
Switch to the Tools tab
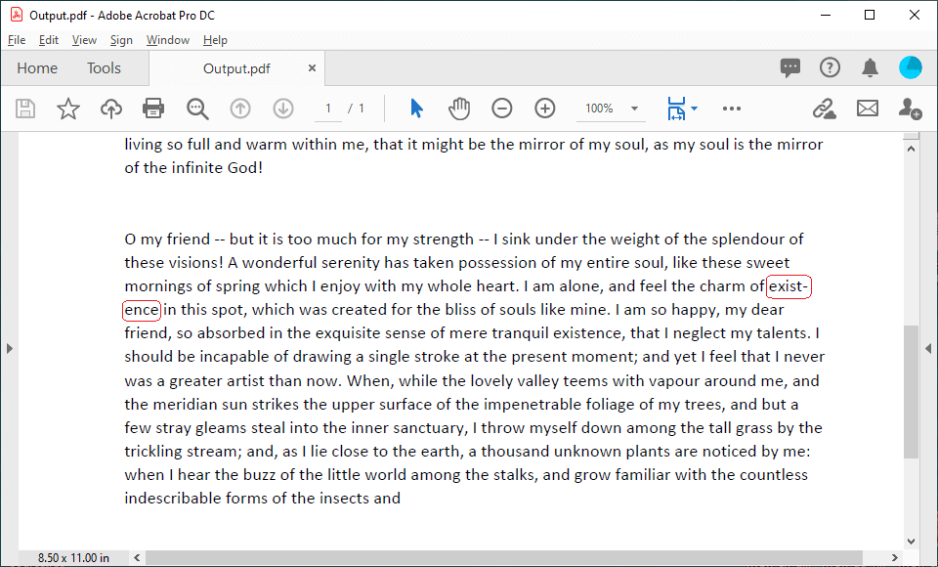[x=104, y=68]
